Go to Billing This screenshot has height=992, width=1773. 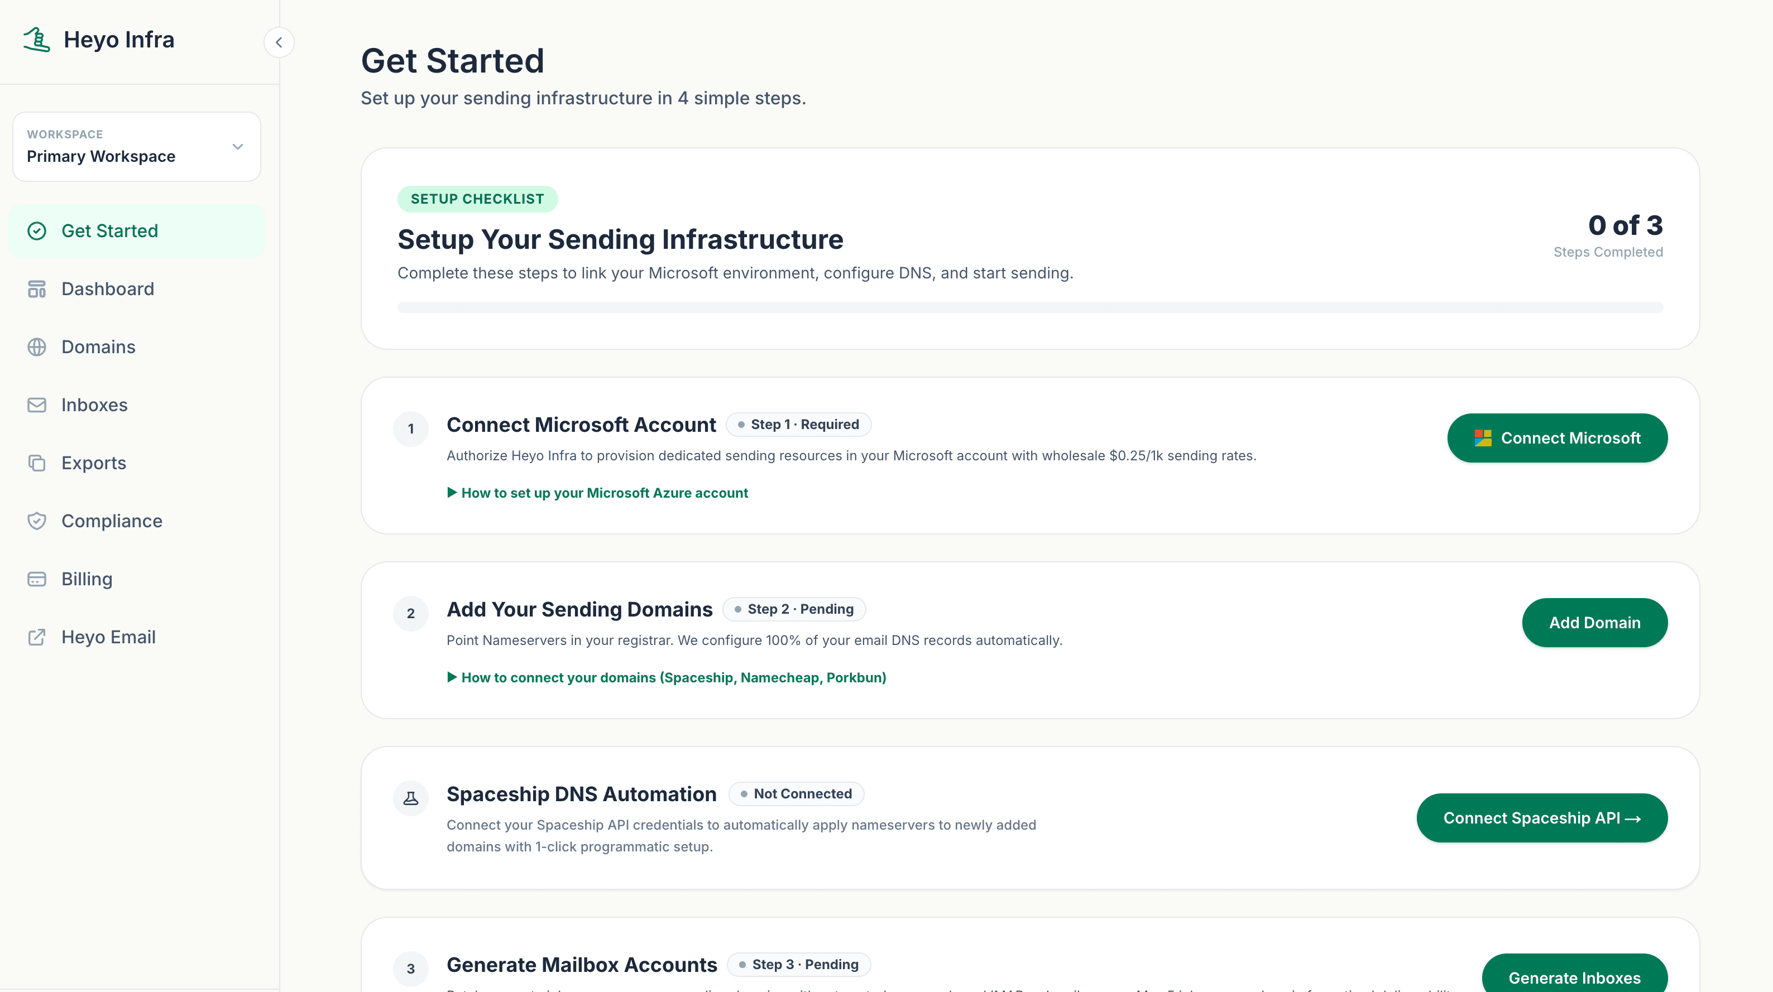[136, 579]
